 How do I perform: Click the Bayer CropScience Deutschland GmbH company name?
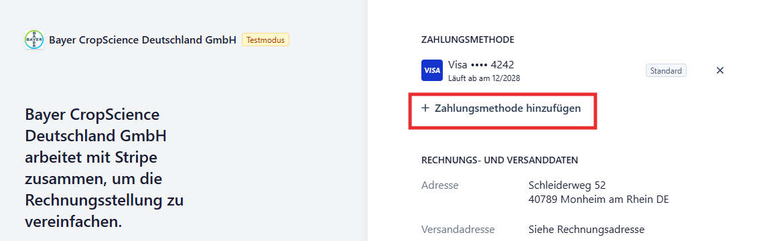pyautogui.click(x=143, y=40)
